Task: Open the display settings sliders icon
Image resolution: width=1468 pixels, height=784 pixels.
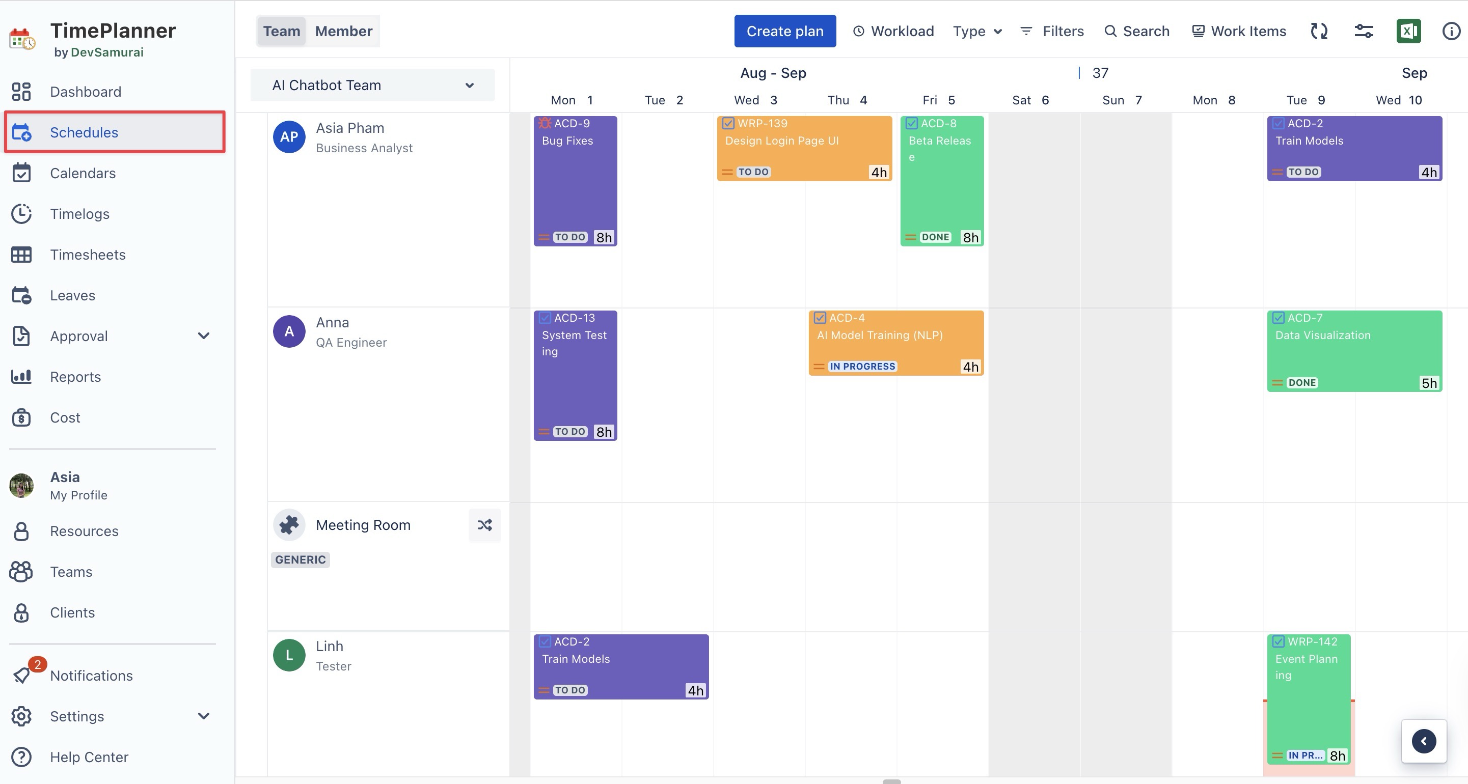Action: (x=1364, y=31)
